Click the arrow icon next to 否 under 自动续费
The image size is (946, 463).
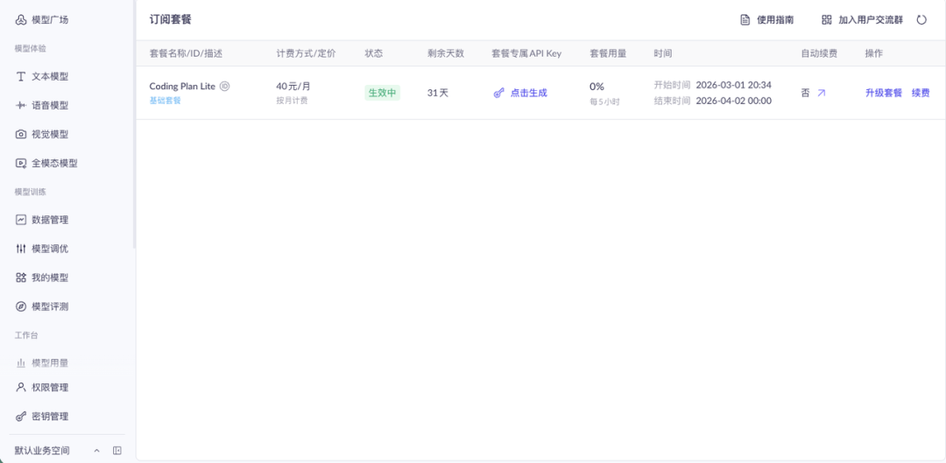coord(821,93)
